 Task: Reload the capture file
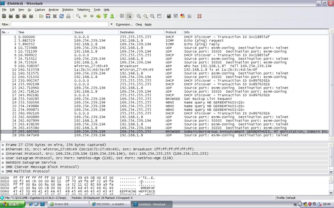[61, 16]
